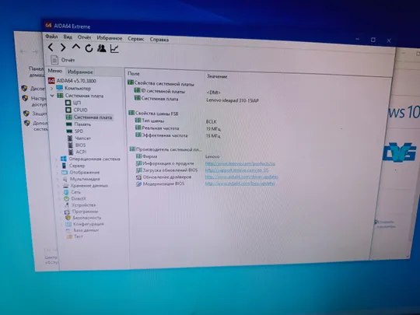Select the highlighted Системная плата child item
420x315 pixels.
(x=89, y=117)
